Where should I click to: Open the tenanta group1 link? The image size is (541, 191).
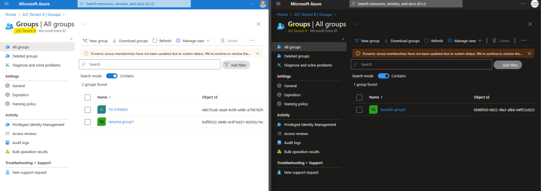click(121, 122)
